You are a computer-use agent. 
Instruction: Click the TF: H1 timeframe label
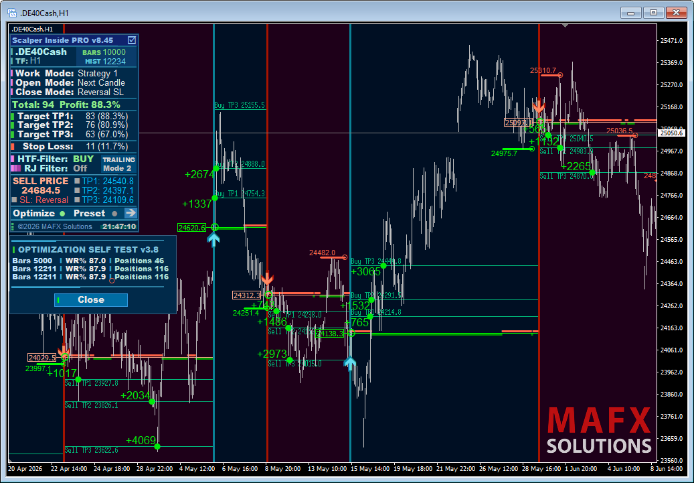coord(28,61)
